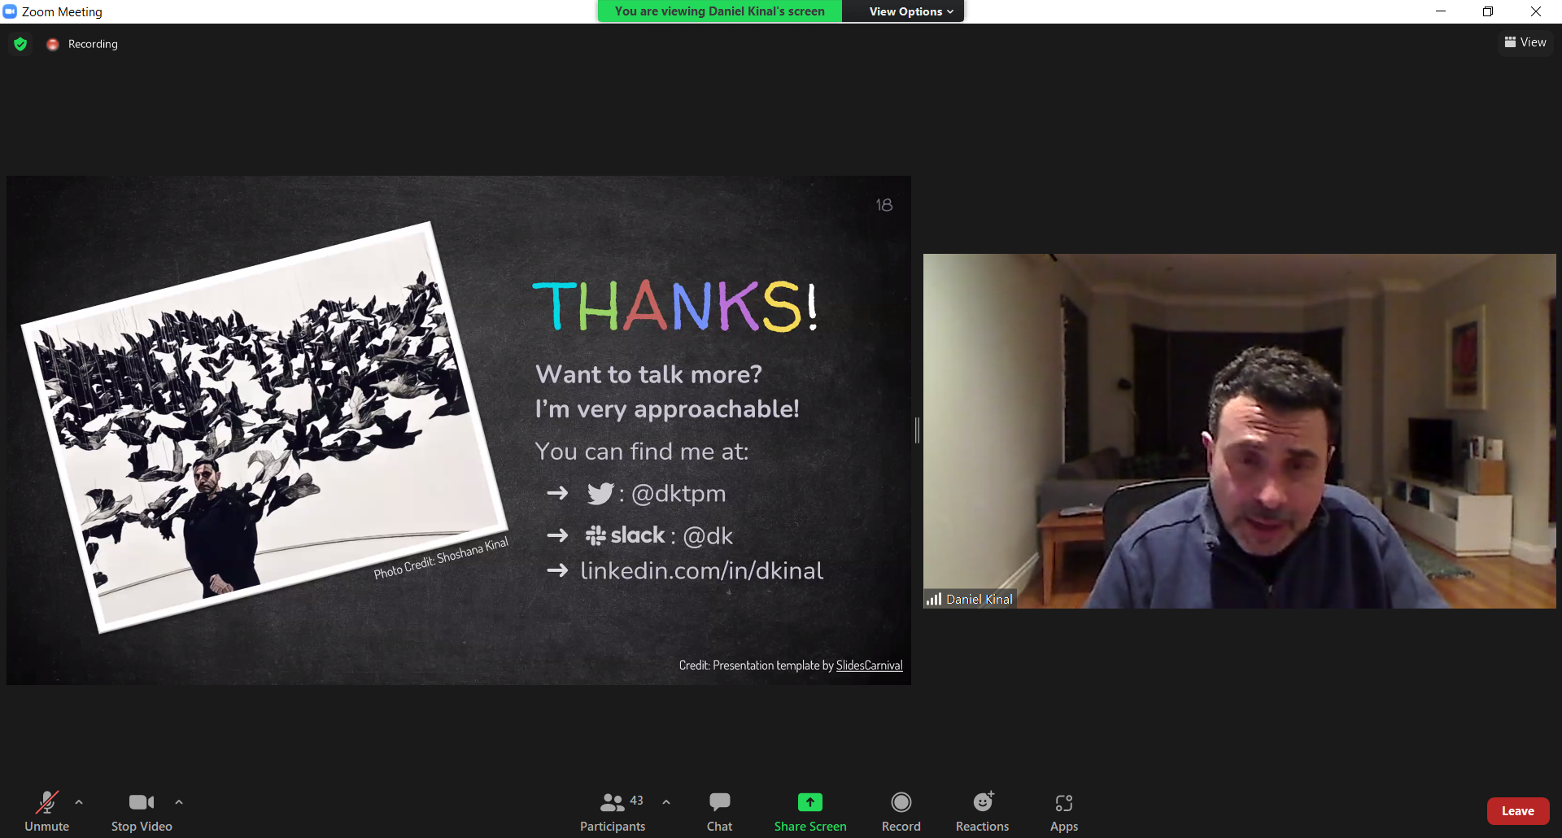The image size is (1562, 838).
Task: Close the Zoom Meeting window
Action: [x=1536, y=11]
